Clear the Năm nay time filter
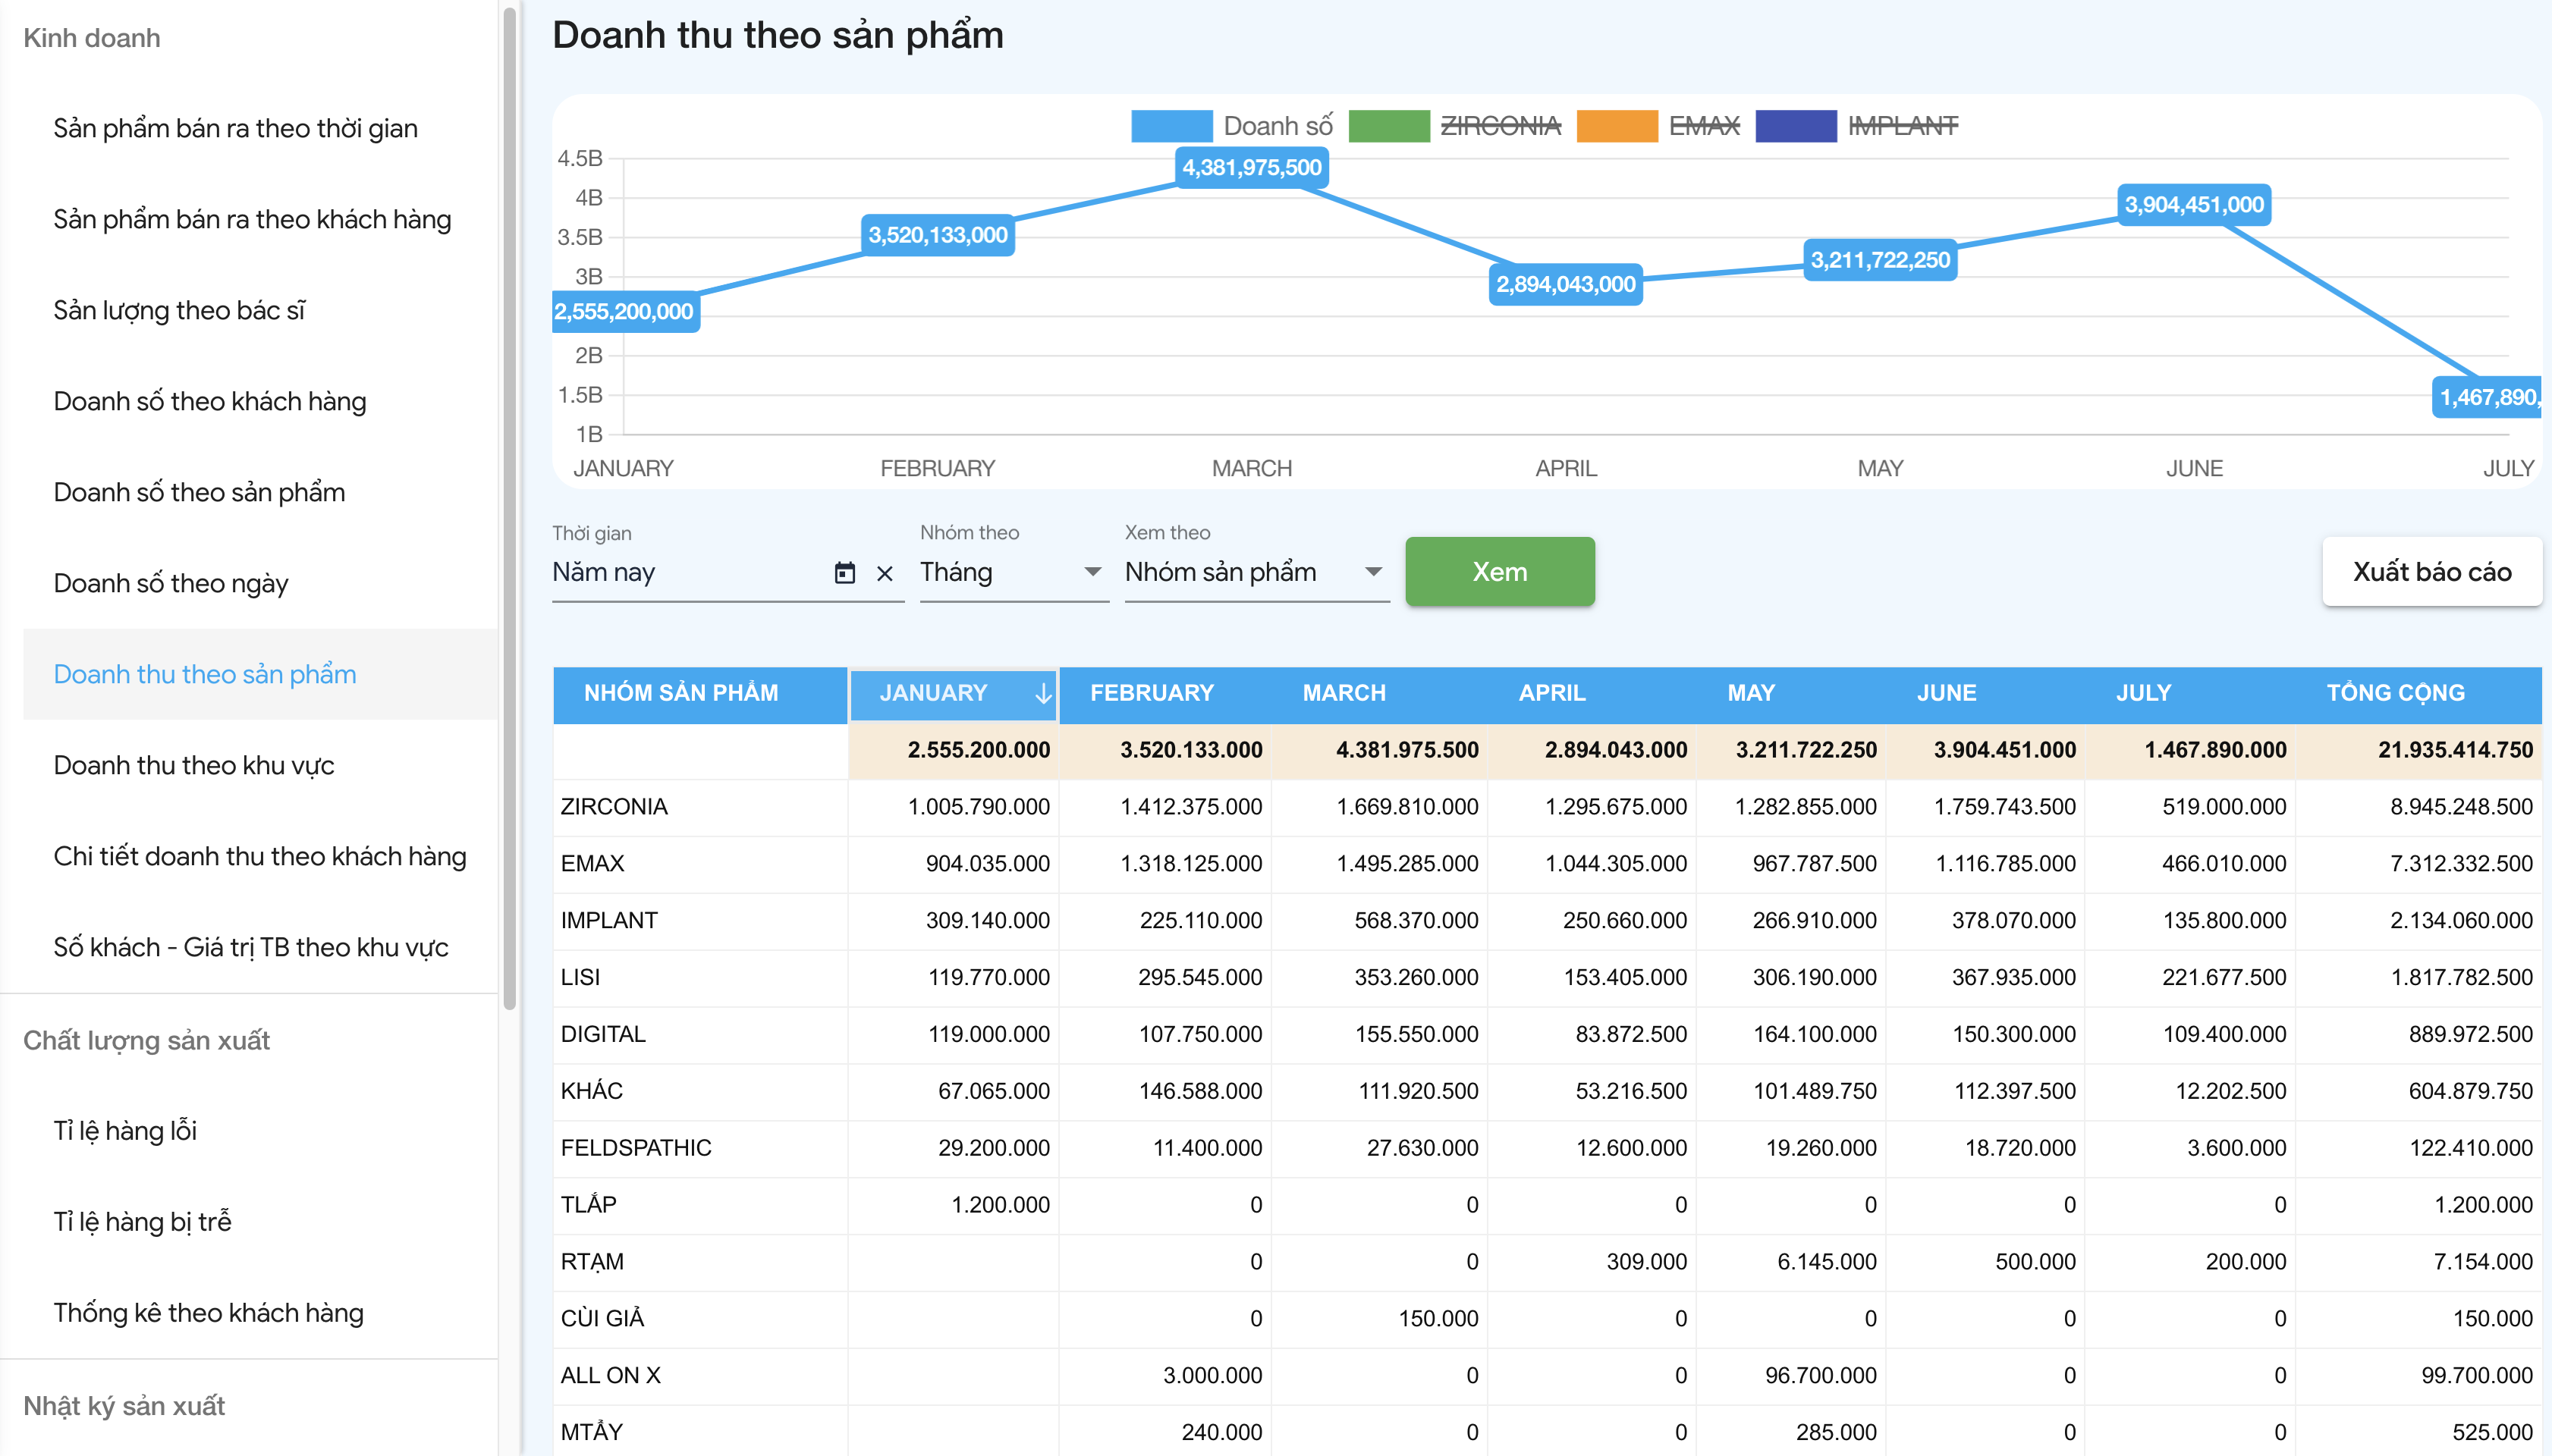 [885, 573]
